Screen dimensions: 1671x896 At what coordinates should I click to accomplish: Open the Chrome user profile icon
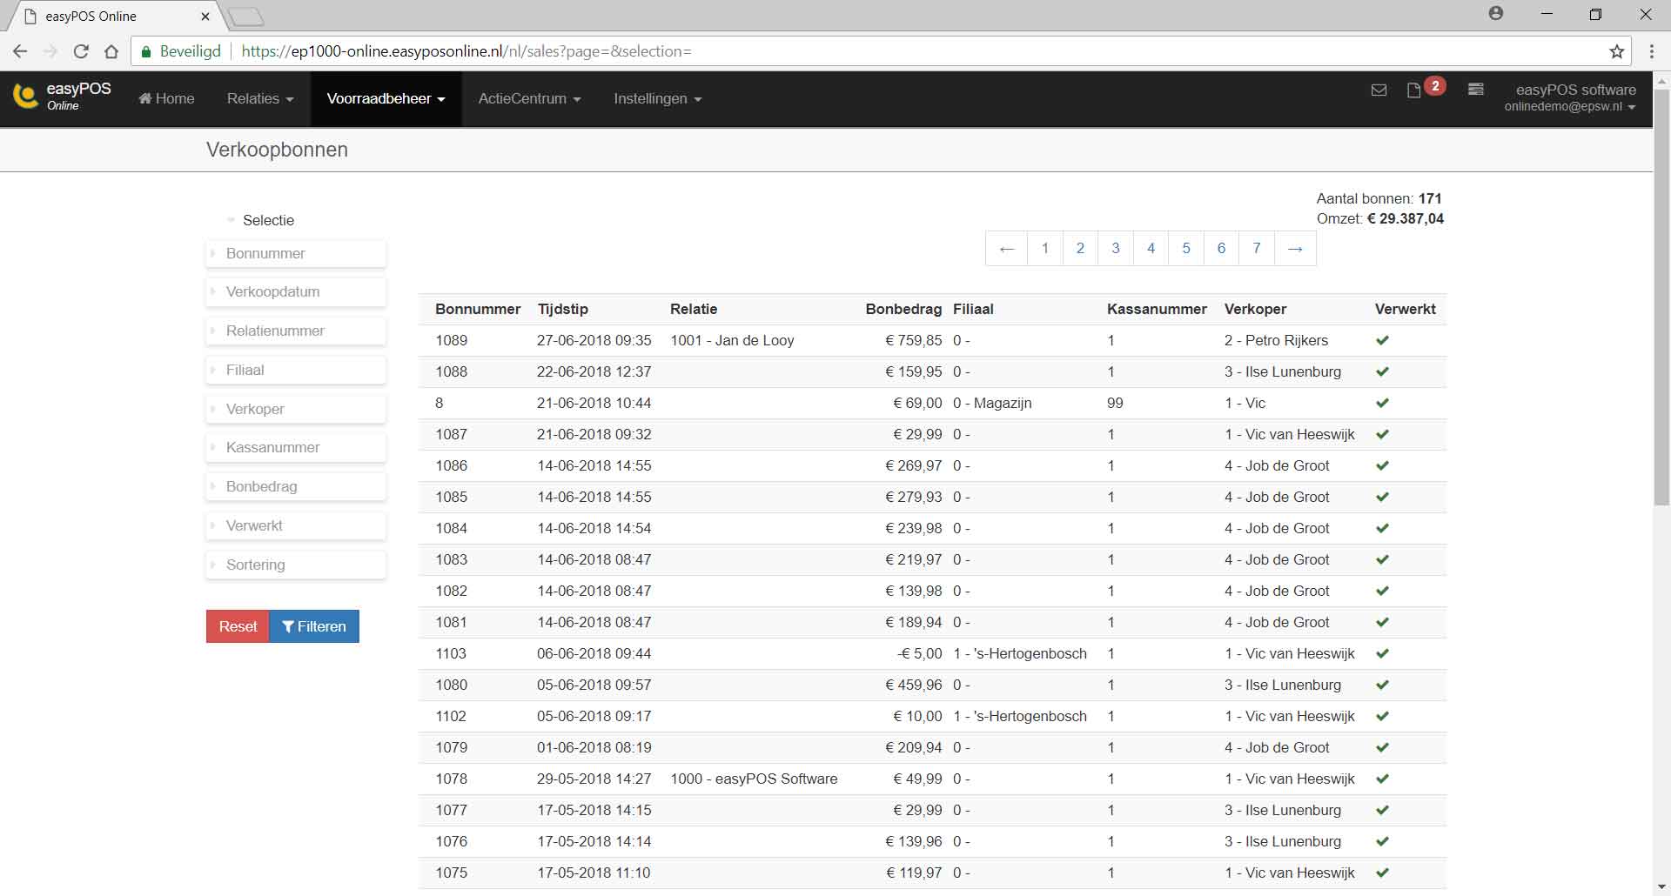[1496, 14]
